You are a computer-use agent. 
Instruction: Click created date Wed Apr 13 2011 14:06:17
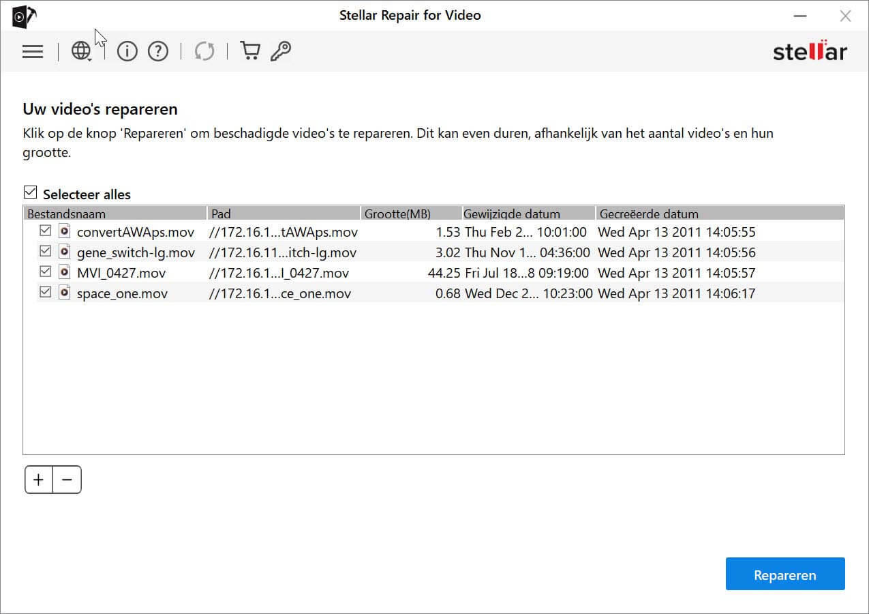click(677, 293)
